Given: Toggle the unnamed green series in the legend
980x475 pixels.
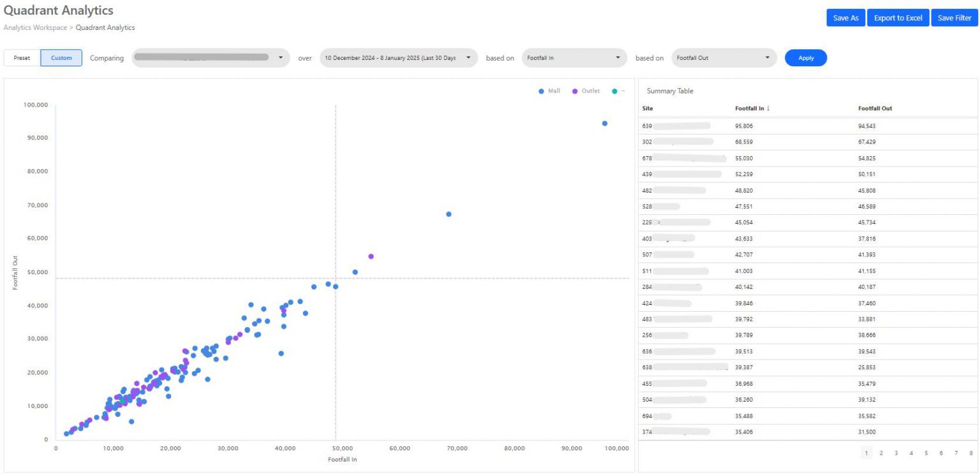Looking at the screenshot, I should click(613, 90).
